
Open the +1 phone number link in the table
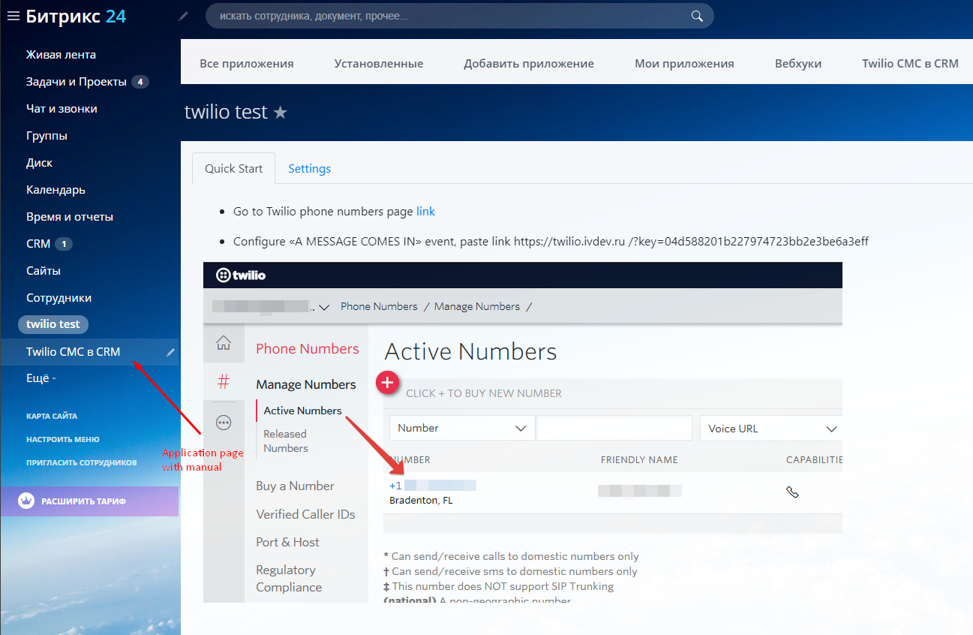[x=433, y=486]
